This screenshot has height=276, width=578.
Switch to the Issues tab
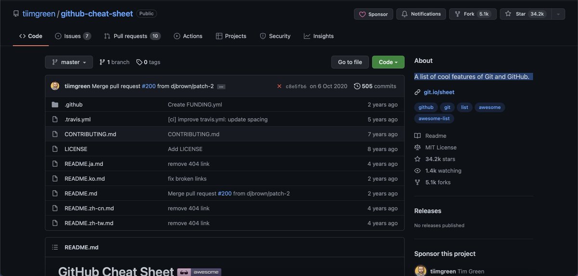click(73, 36)
